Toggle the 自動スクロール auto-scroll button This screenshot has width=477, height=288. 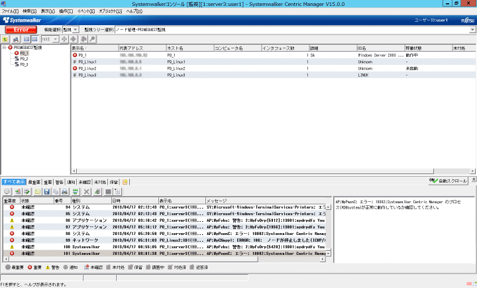tap(448, 181)
